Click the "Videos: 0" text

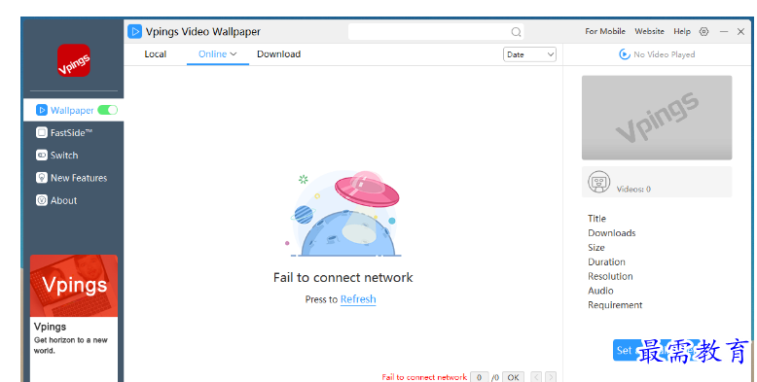633,190
